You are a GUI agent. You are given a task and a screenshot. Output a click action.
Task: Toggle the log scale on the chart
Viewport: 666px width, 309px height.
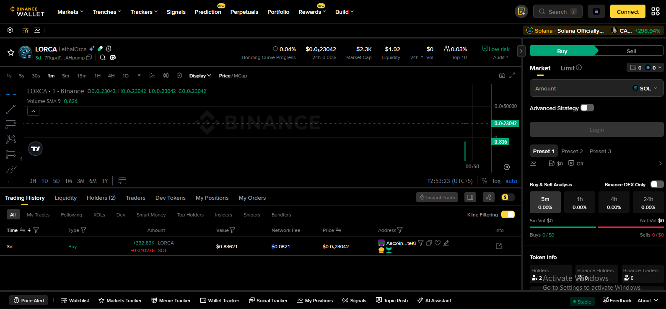(x=497, y=181)
